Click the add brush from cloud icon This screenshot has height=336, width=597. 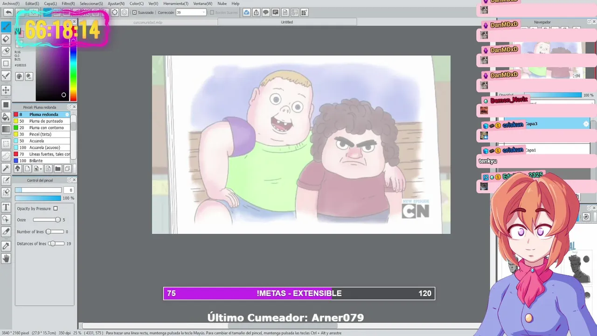[x=18, y=168]
